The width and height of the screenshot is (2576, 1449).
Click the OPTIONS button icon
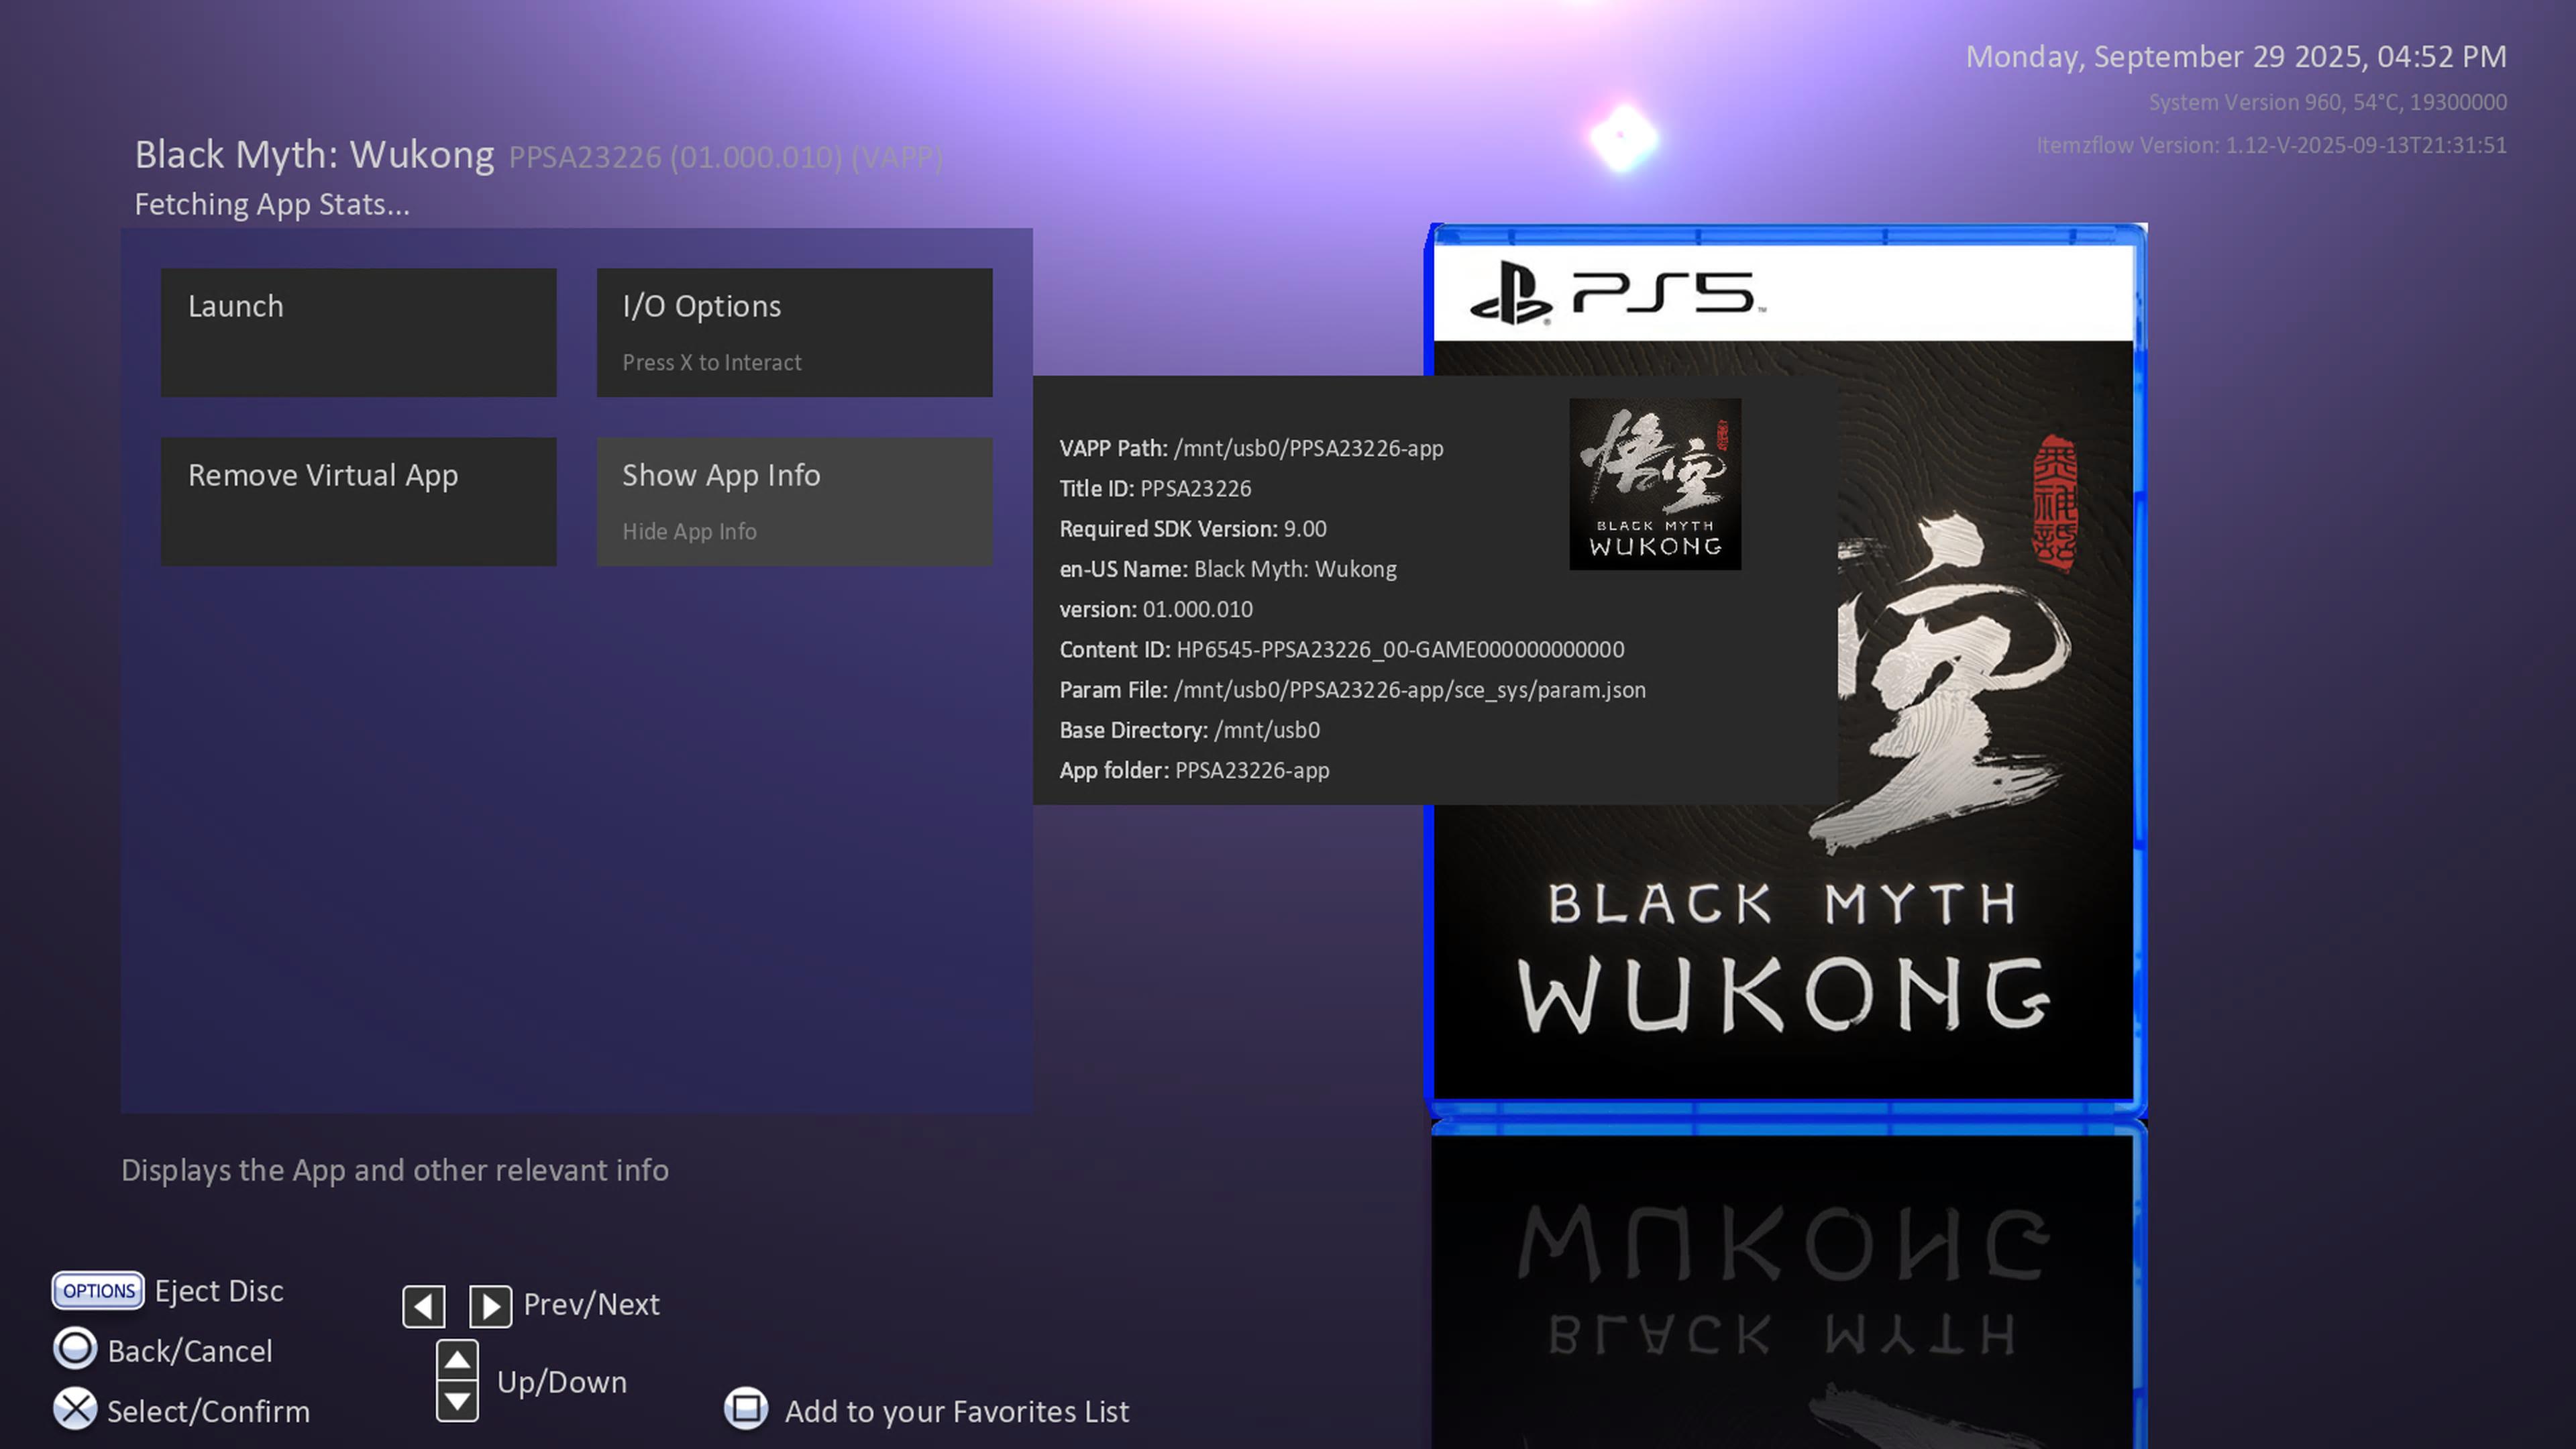[98, 1290]
